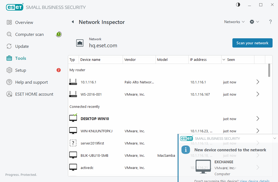
Task: Click the activedc monitor icon
Action: coord(73,167)
